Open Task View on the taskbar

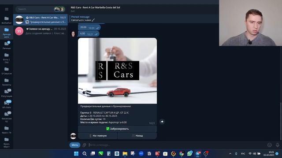tap(93, 154)
